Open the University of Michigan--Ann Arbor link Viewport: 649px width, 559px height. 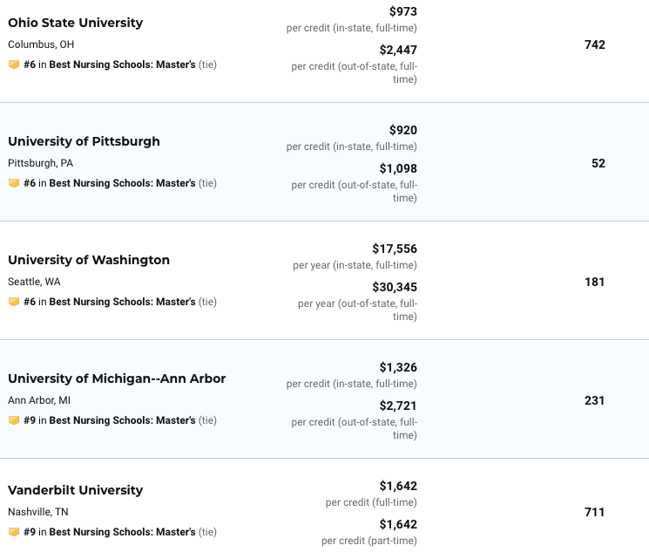[117, 378]
